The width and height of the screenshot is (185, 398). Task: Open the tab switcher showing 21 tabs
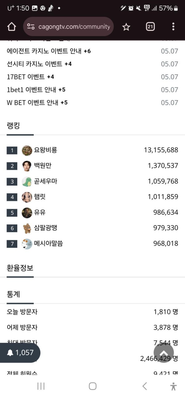[150, 27]
